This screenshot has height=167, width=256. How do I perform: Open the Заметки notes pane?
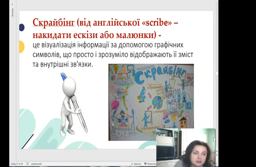tap(136, 164)
